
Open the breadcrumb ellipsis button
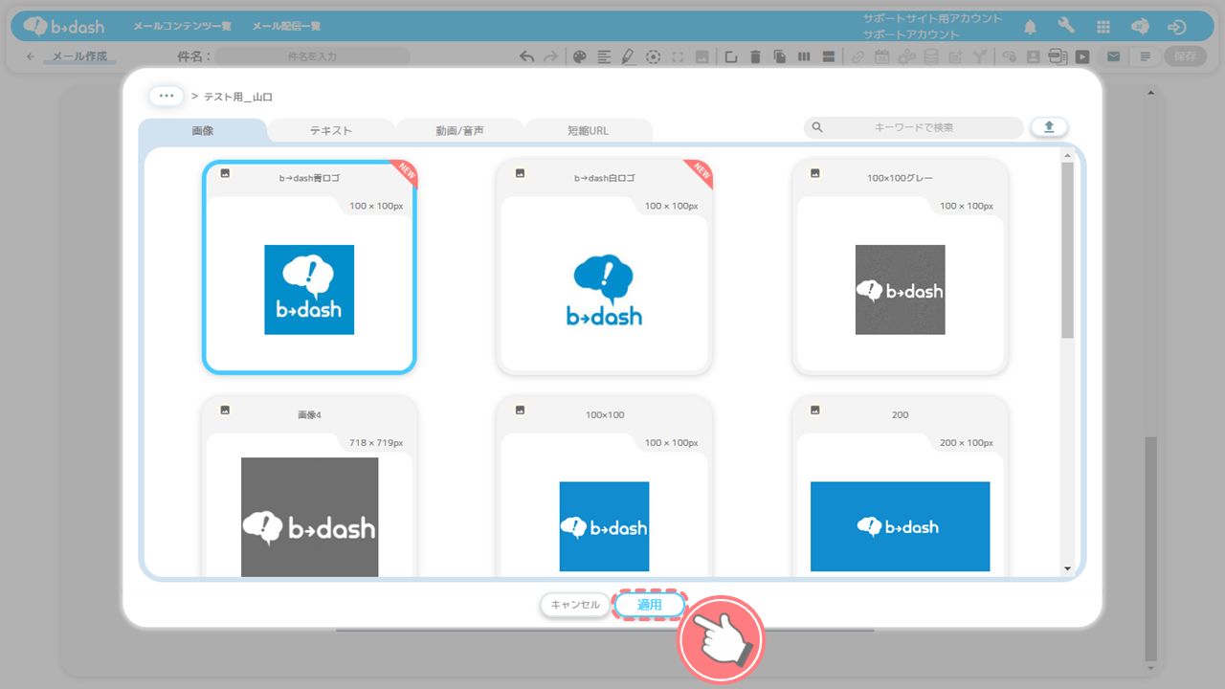pos(166,97)
